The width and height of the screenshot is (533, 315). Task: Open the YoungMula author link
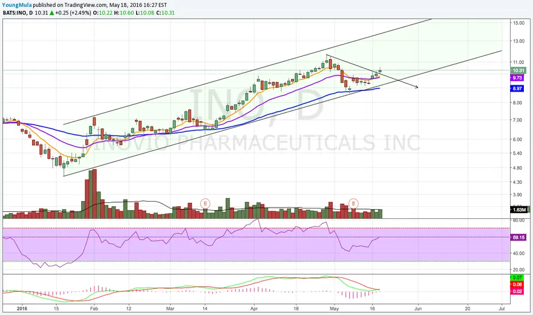point(17,5)
